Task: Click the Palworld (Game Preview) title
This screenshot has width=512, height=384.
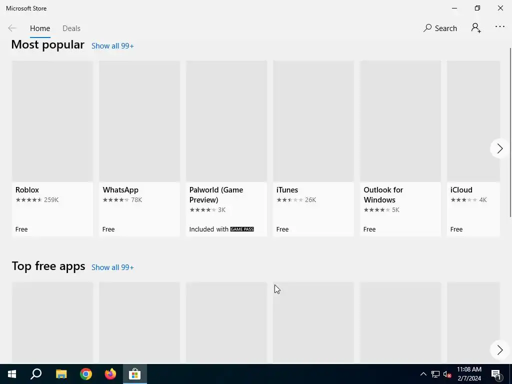Action: (x=216, y=194)
